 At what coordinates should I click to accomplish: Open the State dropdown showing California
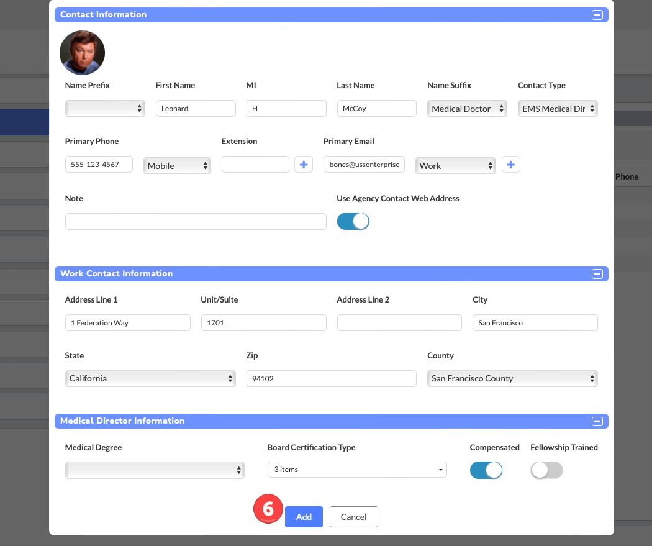coord(150,378)
